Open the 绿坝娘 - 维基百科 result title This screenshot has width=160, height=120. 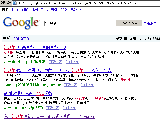click(x=35, y=47)
